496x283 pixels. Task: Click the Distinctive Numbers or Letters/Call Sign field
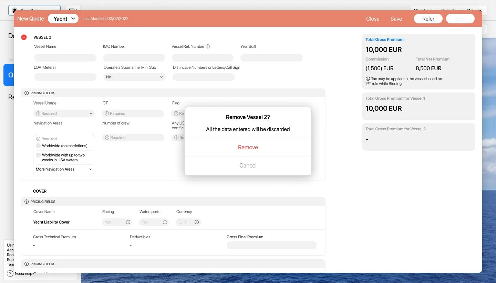click(204, 77)
